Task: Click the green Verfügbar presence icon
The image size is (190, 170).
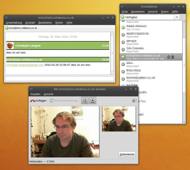Action: pyautogui.click(x=123, y=17)
